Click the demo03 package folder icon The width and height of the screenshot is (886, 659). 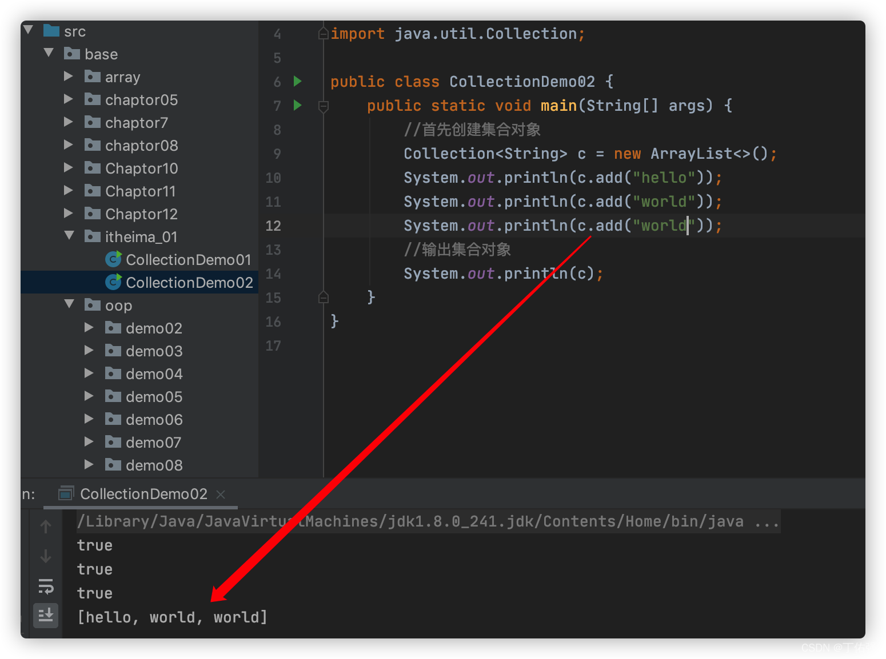pyautogui.click(x=113, y=351)
